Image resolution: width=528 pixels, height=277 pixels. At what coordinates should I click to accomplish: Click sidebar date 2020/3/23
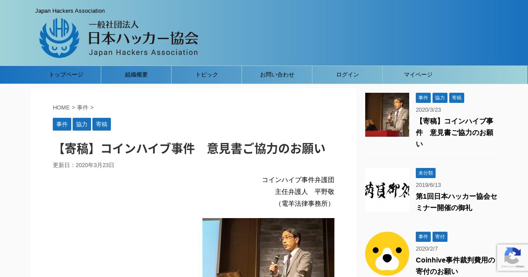pos(428,110)
